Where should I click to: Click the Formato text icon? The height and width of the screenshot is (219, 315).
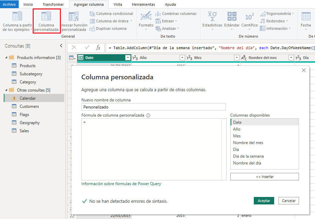[x=146, y=17]
